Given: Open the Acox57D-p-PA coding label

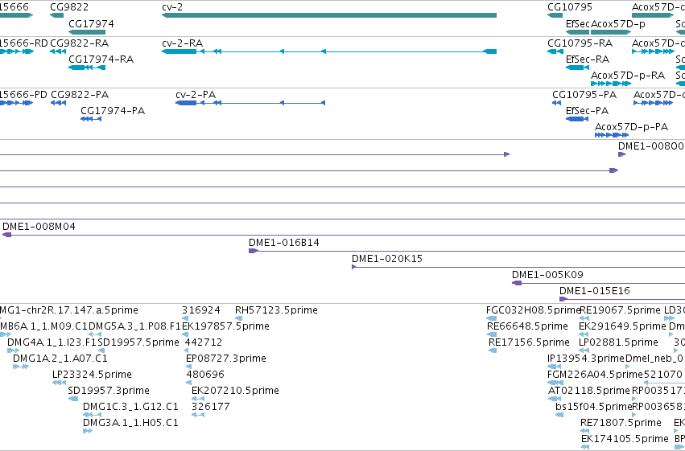Looking at the screenshot, I should click(x=631, y=127).
